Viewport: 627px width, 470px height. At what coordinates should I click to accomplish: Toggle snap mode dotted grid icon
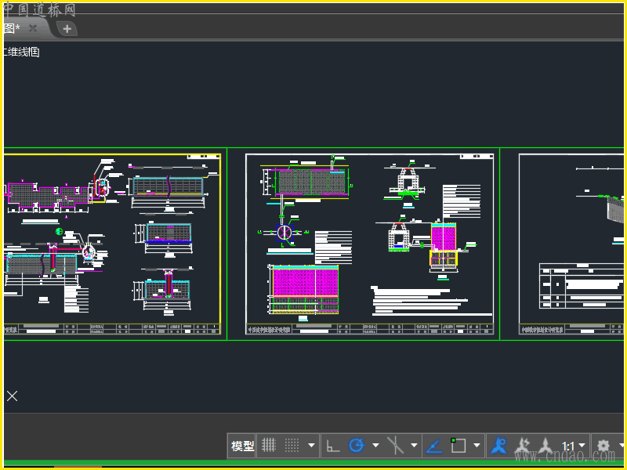pos(292,446)
